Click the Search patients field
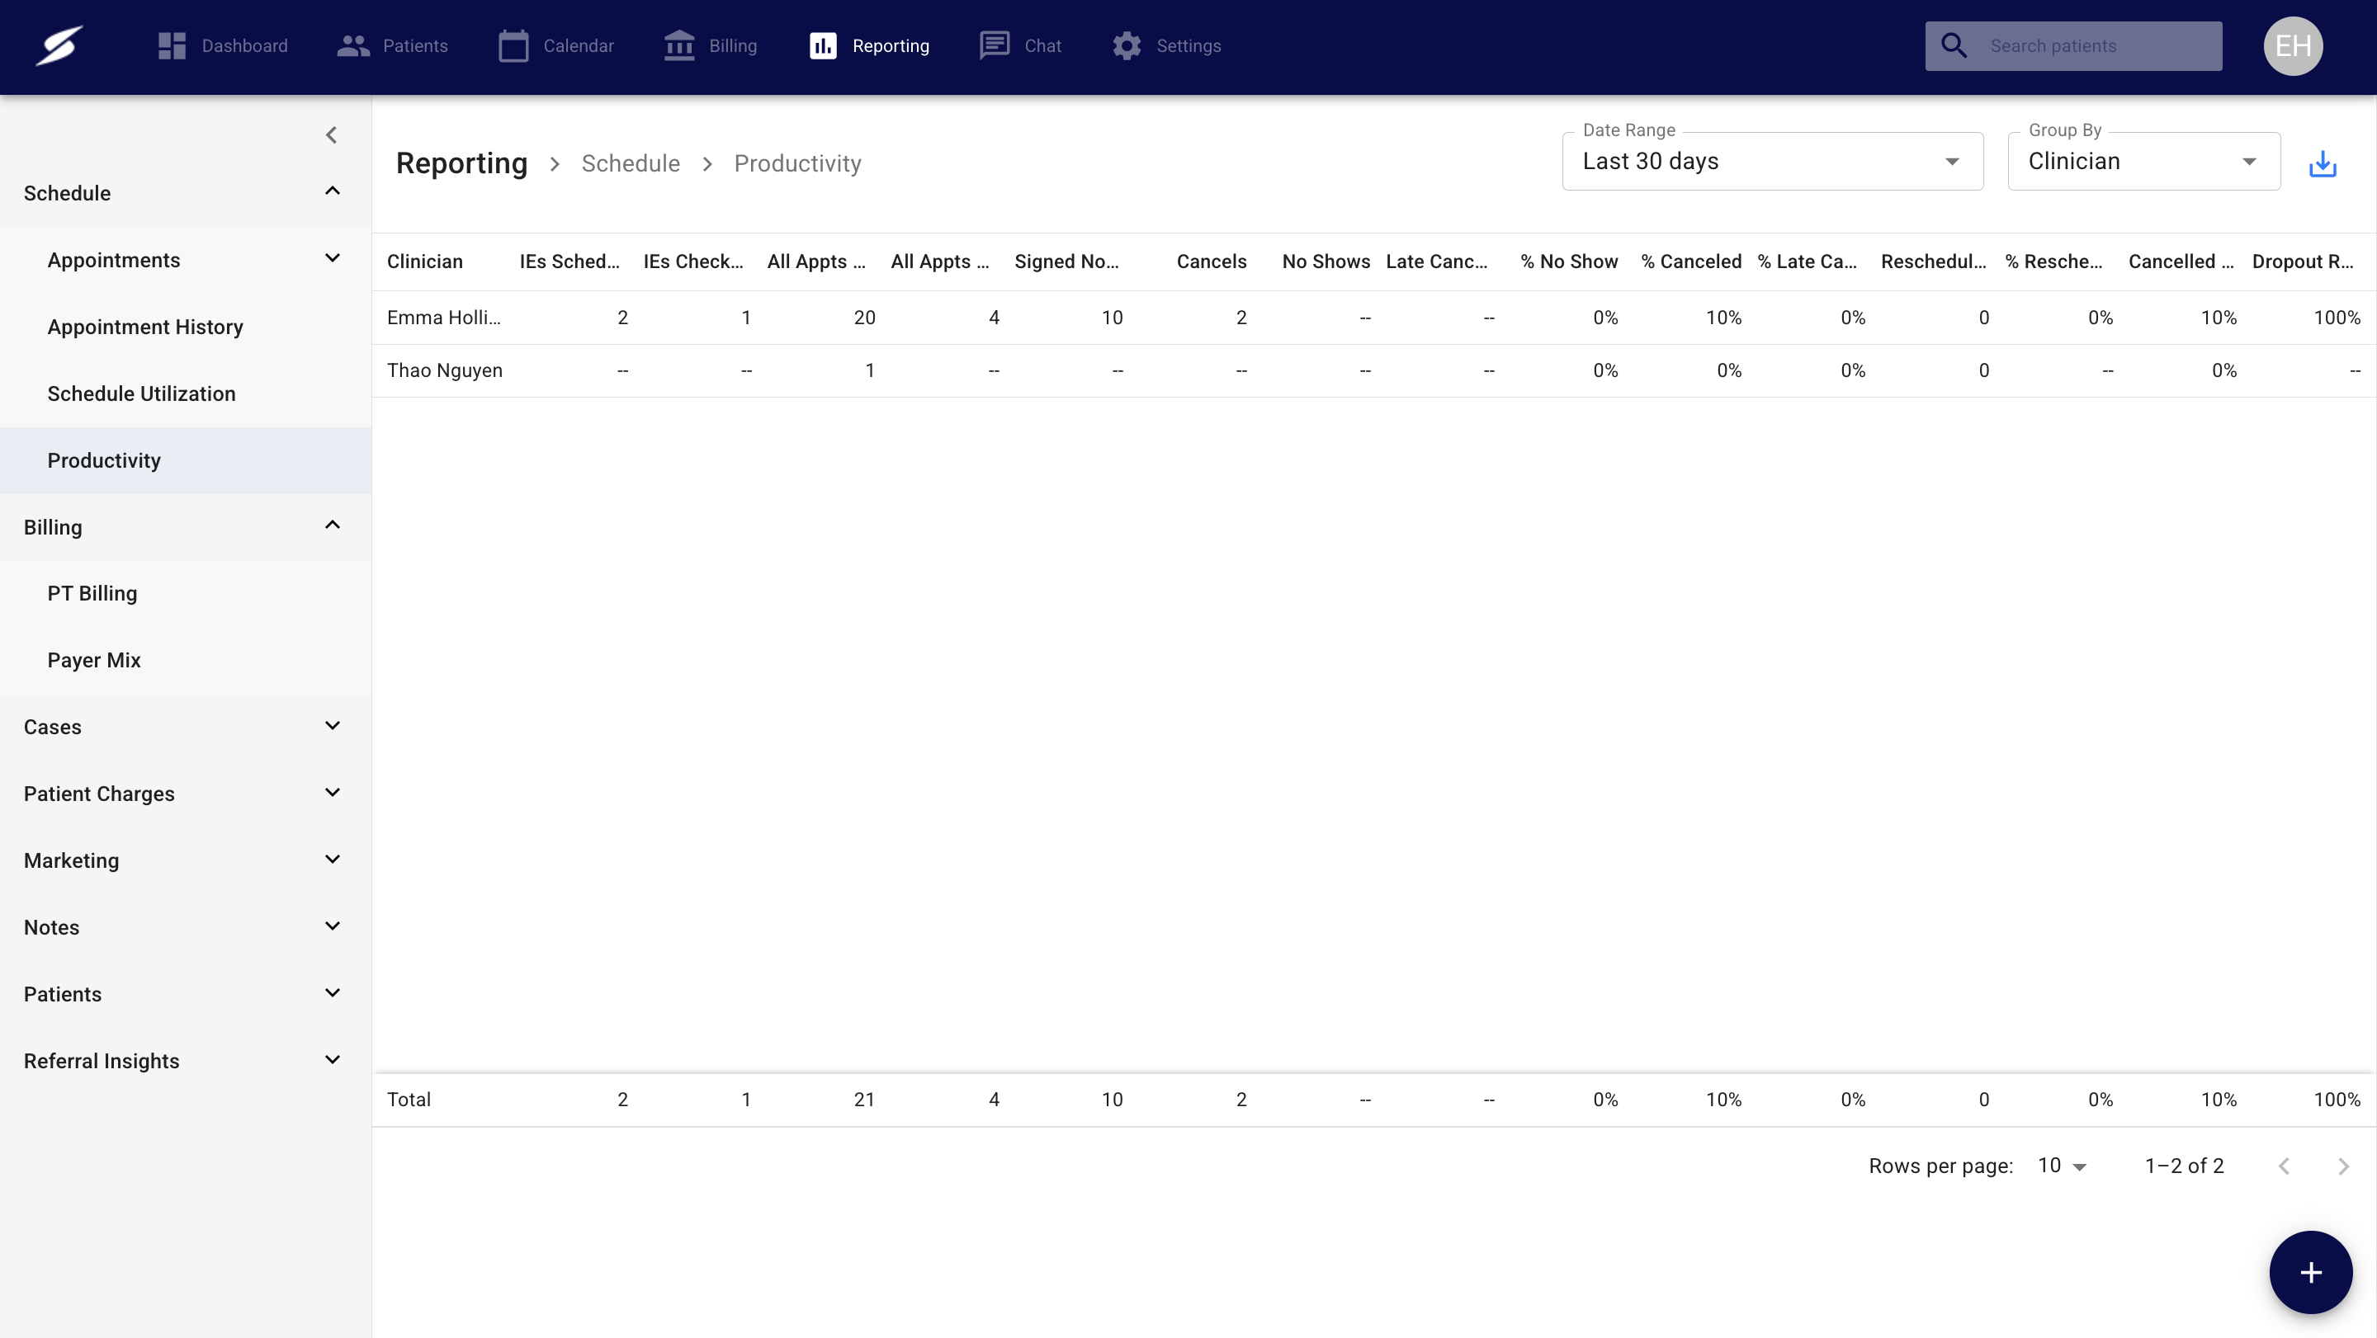 tap(2095, 46)
